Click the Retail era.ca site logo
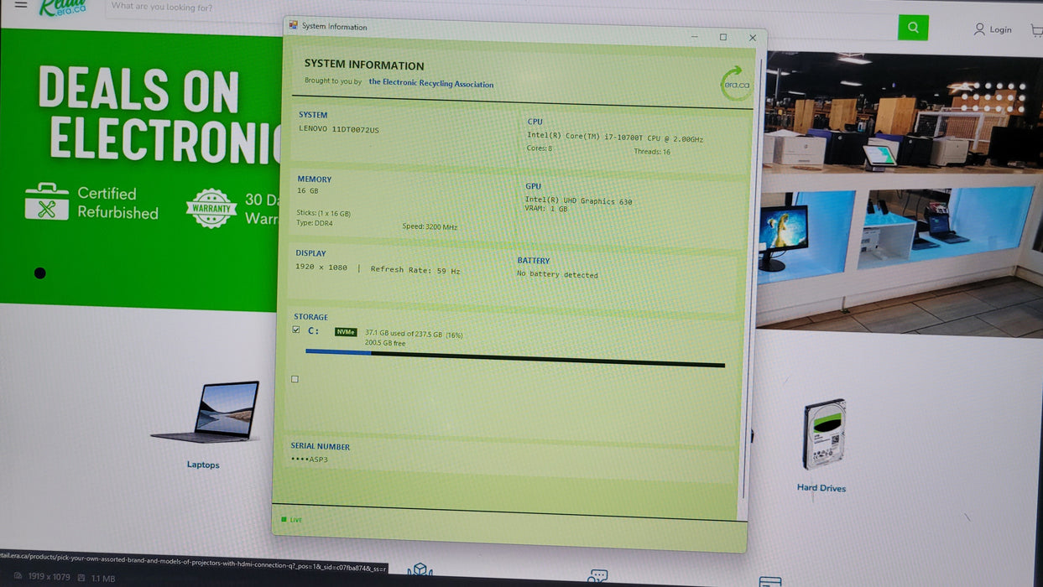This screenshot has width=1043, height=587. coord(62,8)
